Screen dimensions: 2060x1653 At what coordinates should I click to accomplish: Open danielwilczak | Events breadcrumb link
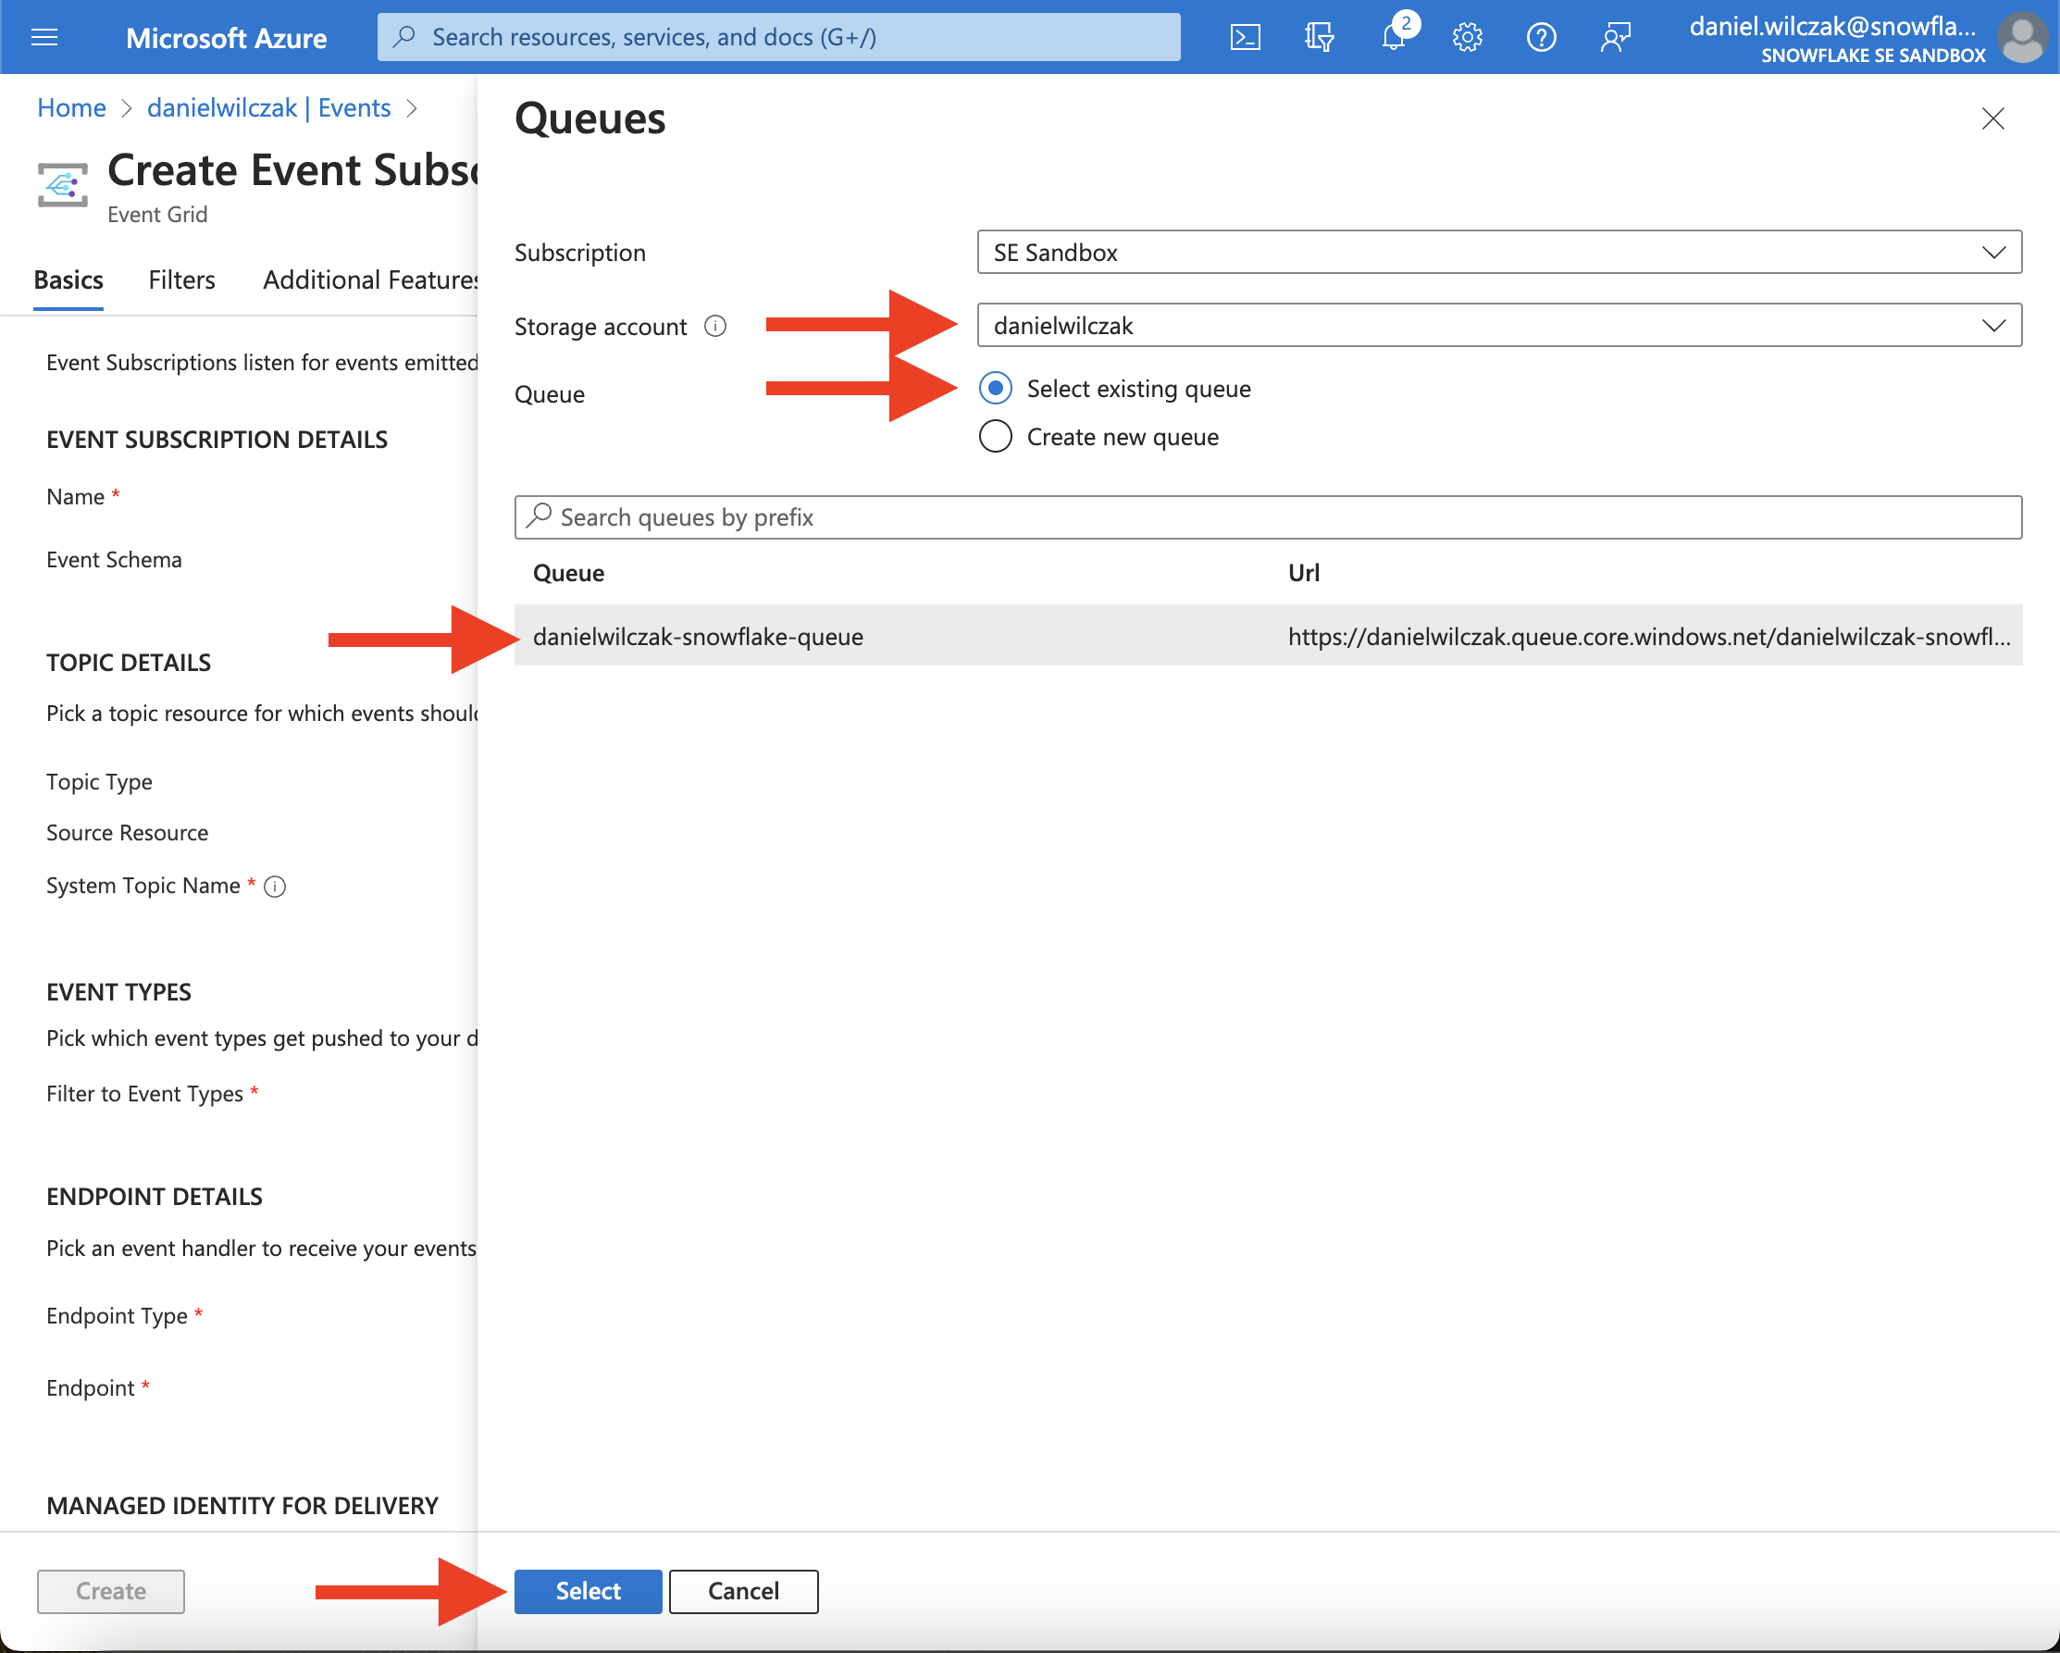tap(268, 108)
